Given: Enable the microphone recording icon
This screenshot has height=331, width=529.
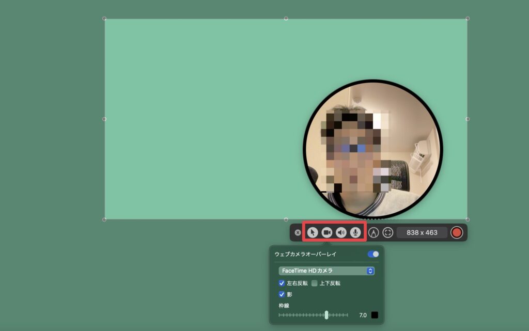Looking at the screenshot, I should pos(355,232).
